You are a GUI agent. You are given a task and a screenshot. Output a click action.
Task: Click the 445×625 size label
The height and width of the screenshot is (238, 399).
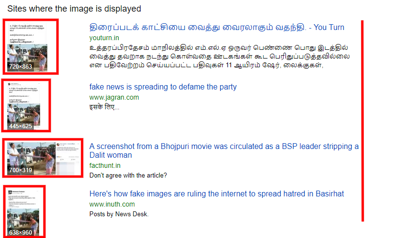21,126
